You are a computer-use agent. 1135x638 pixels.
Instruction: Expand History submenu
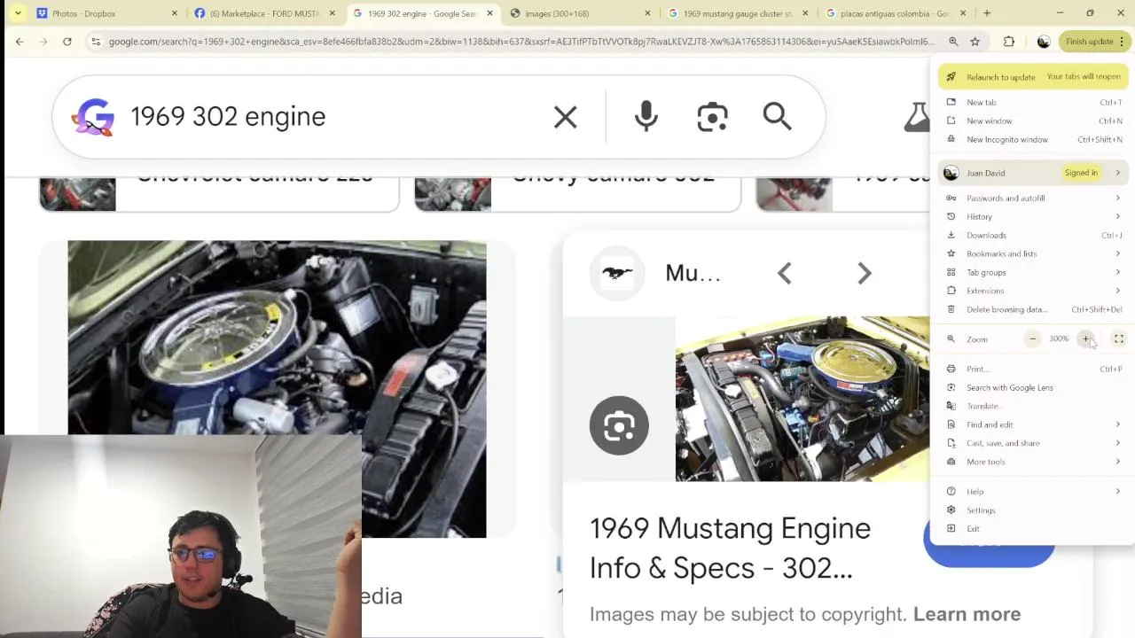click(x=1033, y=216)
